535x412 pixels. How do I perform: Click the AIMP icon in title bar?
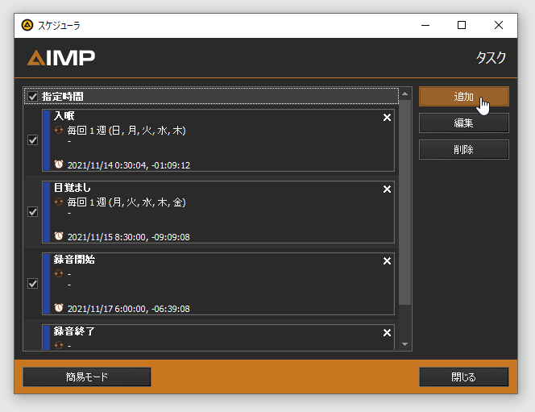pos(27,25)
